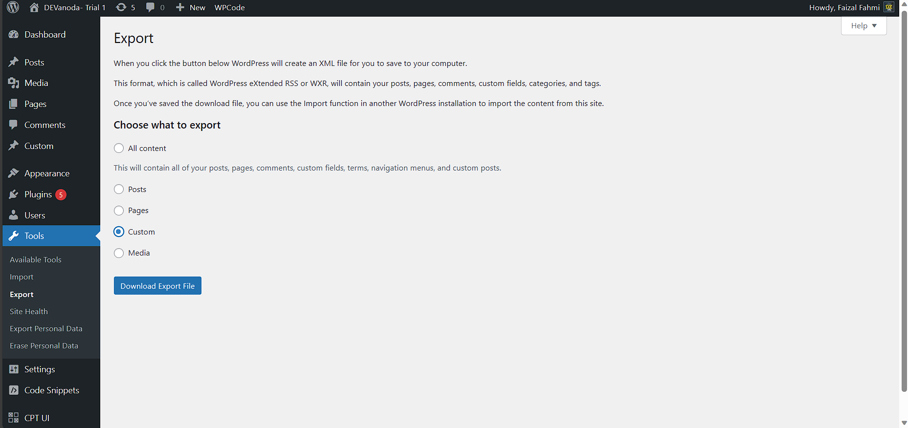Open the Export submenu link
The width and height of the screenshot is (908, 428).
22,295
